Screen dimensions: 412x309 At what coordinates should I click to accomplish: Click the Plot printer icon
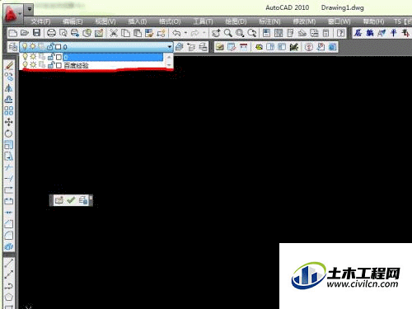(51, 33)
